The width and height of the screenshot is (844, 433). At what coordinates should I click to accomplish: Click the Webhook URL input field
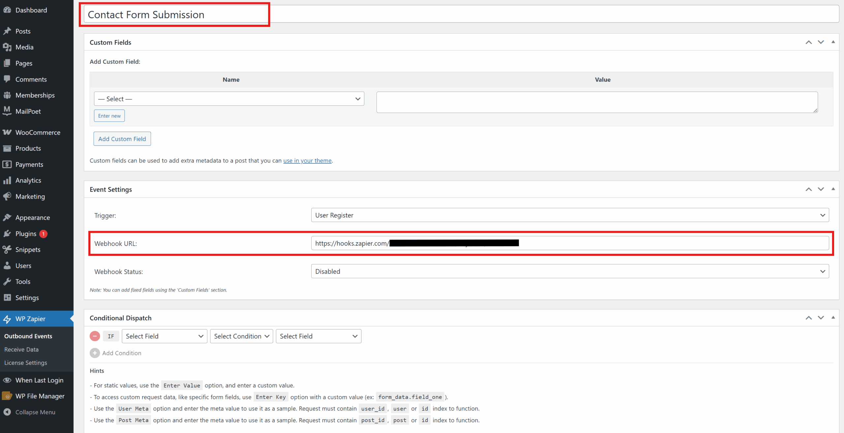570,243
